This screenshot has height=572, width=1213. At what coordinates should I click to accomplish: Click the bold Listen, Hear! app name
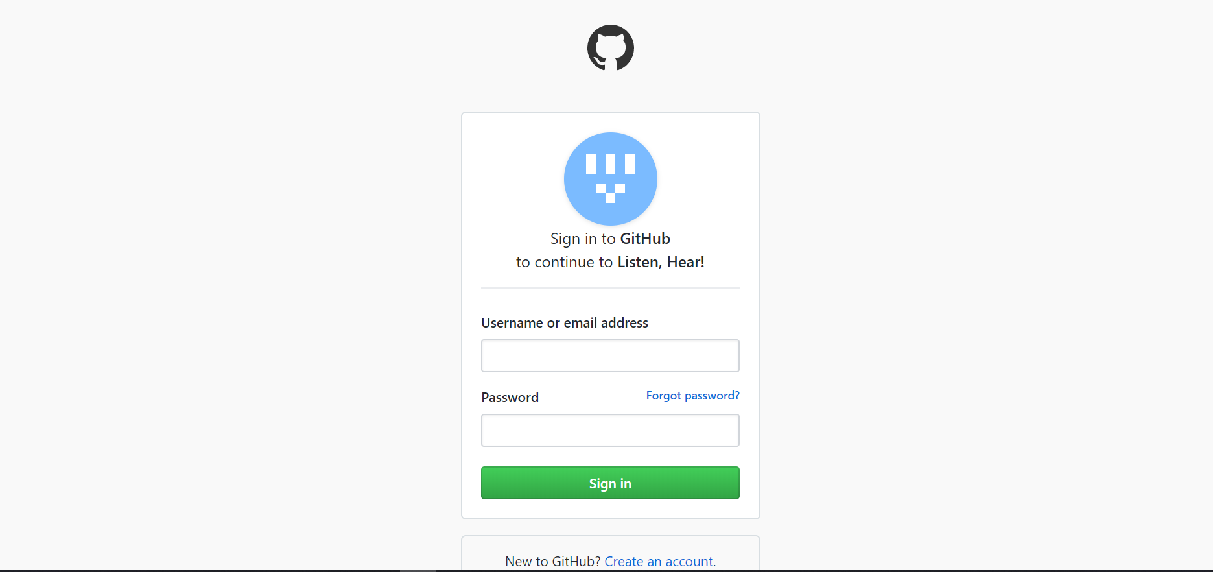661,262
